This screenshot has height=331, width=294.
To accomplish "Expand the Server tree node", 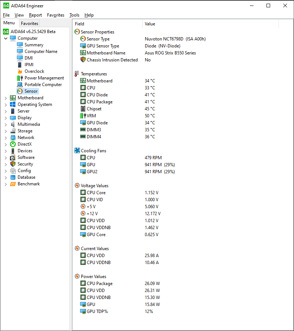I will click(x=6, y=111).
